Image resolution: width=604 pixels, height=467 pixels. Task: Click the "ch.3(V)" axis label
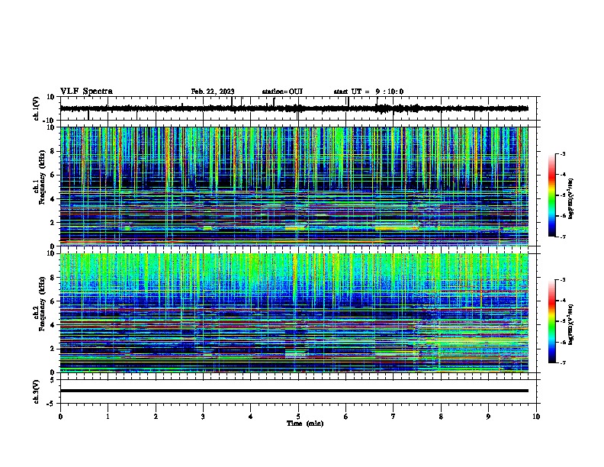(37, 392)
